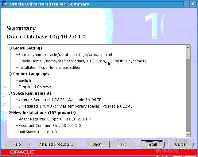Collapse the New Installations tree node
198x157 pixels.
click(10, 113)
